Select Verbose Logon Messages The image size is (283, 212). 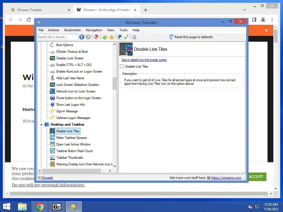[73, 118]
